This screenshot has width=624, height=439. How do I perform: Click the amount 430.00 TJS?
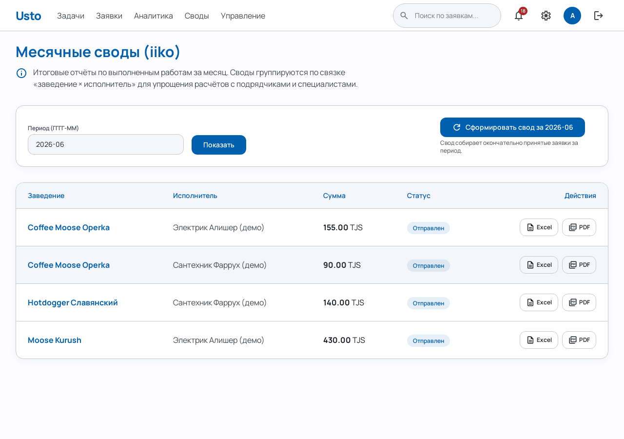coord(344,340)
